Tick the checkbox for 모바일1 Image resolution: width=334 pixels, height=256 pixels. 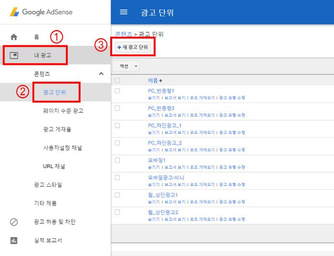pos(117,160)
